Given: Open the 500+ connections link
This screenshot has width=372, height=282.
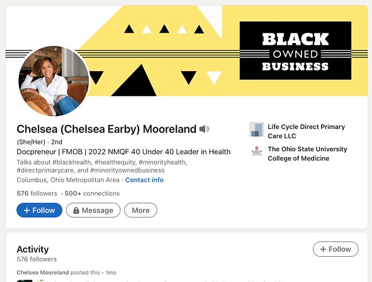Looking at the screenshot, I should click(92, 193).
